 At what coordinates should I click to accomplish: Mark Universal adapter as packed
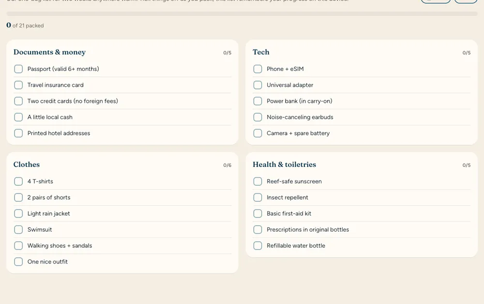point(258,85)
